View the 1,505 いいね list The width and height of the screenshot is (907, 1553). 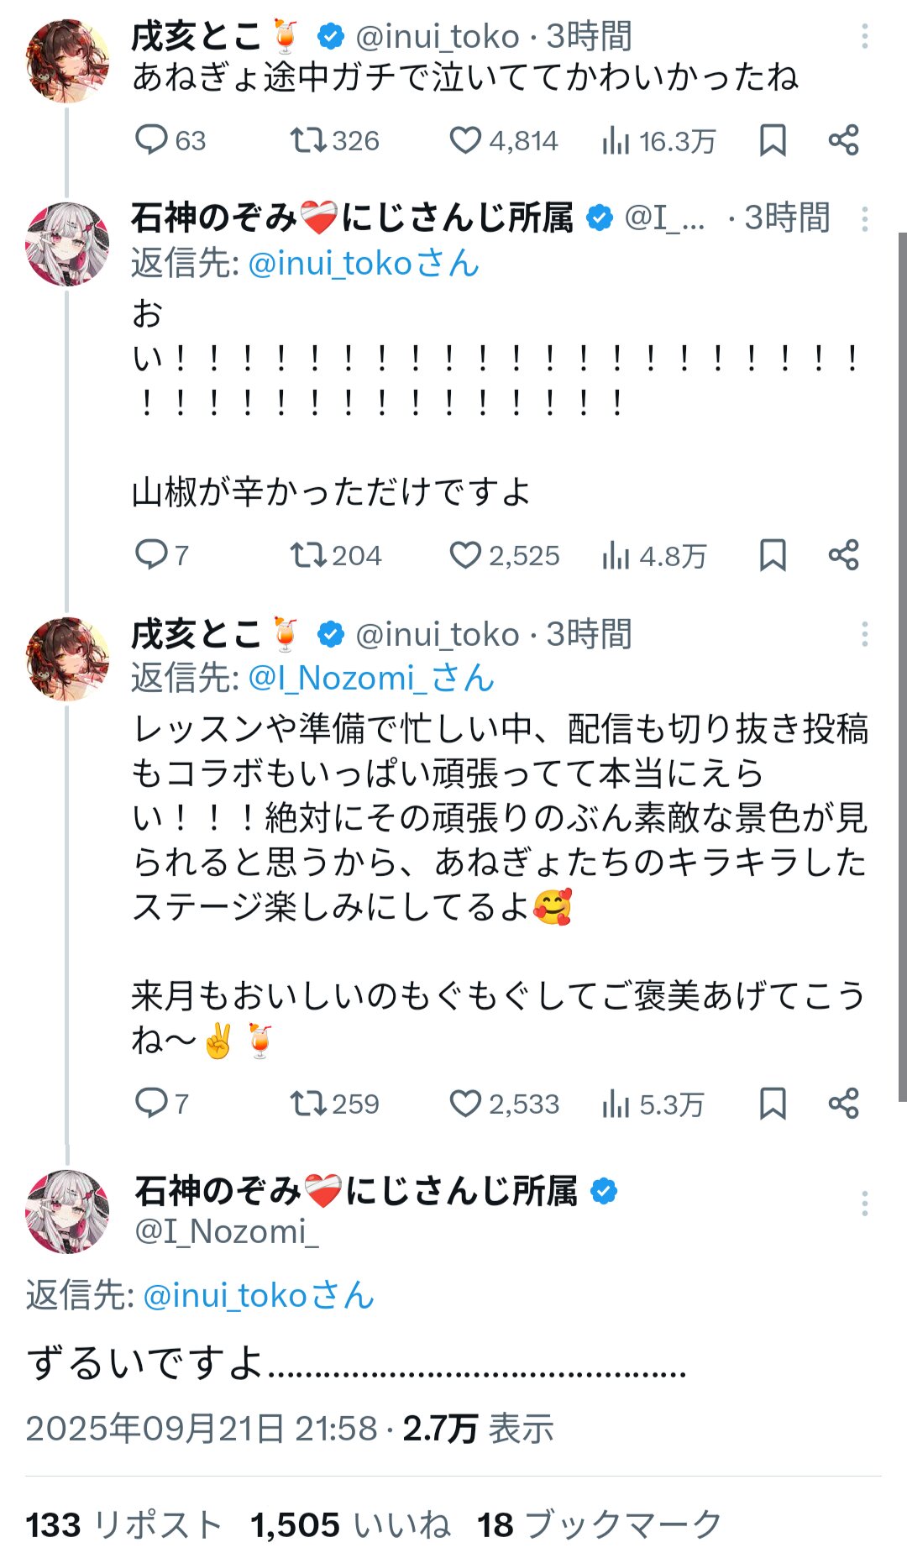point(349,1524)
